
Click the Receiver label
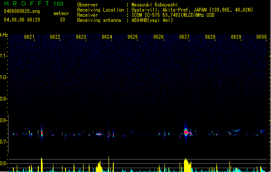tap(87, 15)
